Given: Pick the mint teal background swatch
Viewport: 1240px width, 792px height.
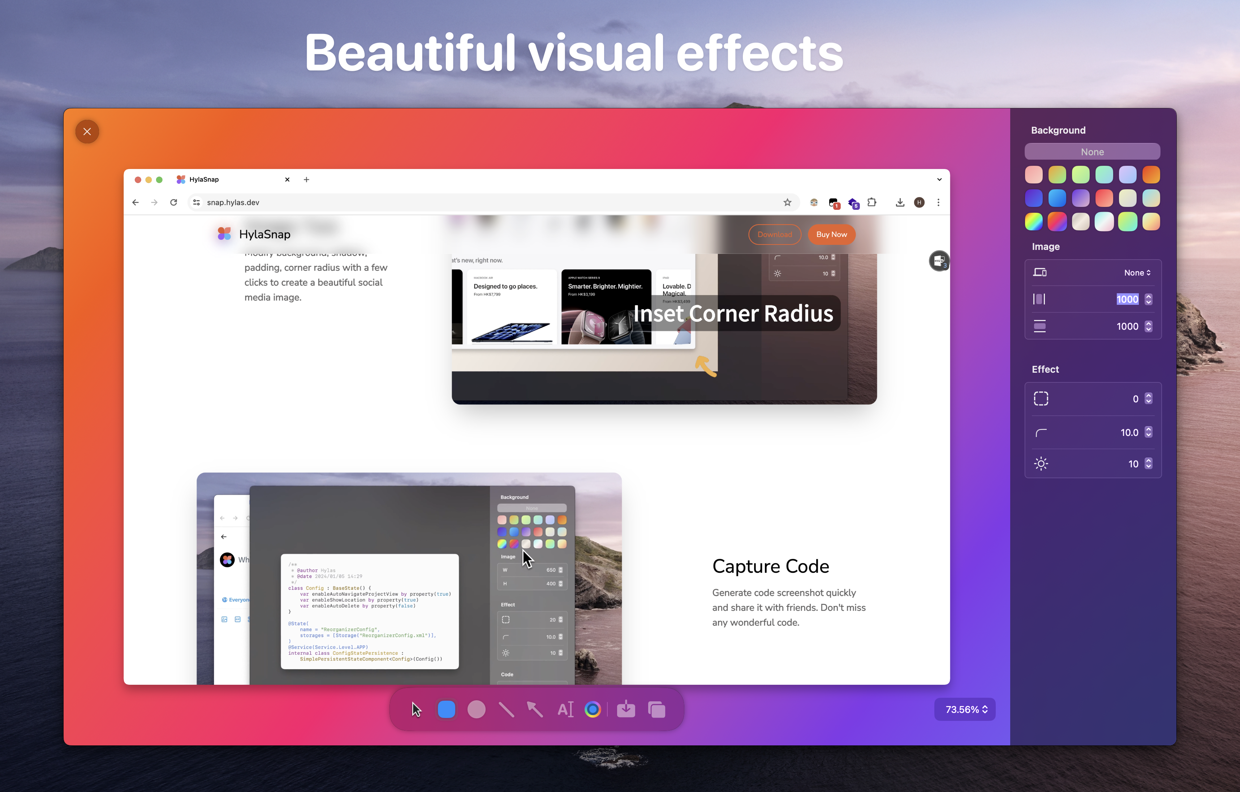Looking at the screenshot, I should point(1104,174).
